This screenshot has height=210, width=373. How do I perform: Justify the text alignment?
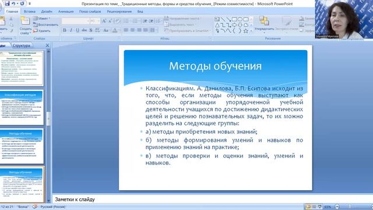coord(146,30)
